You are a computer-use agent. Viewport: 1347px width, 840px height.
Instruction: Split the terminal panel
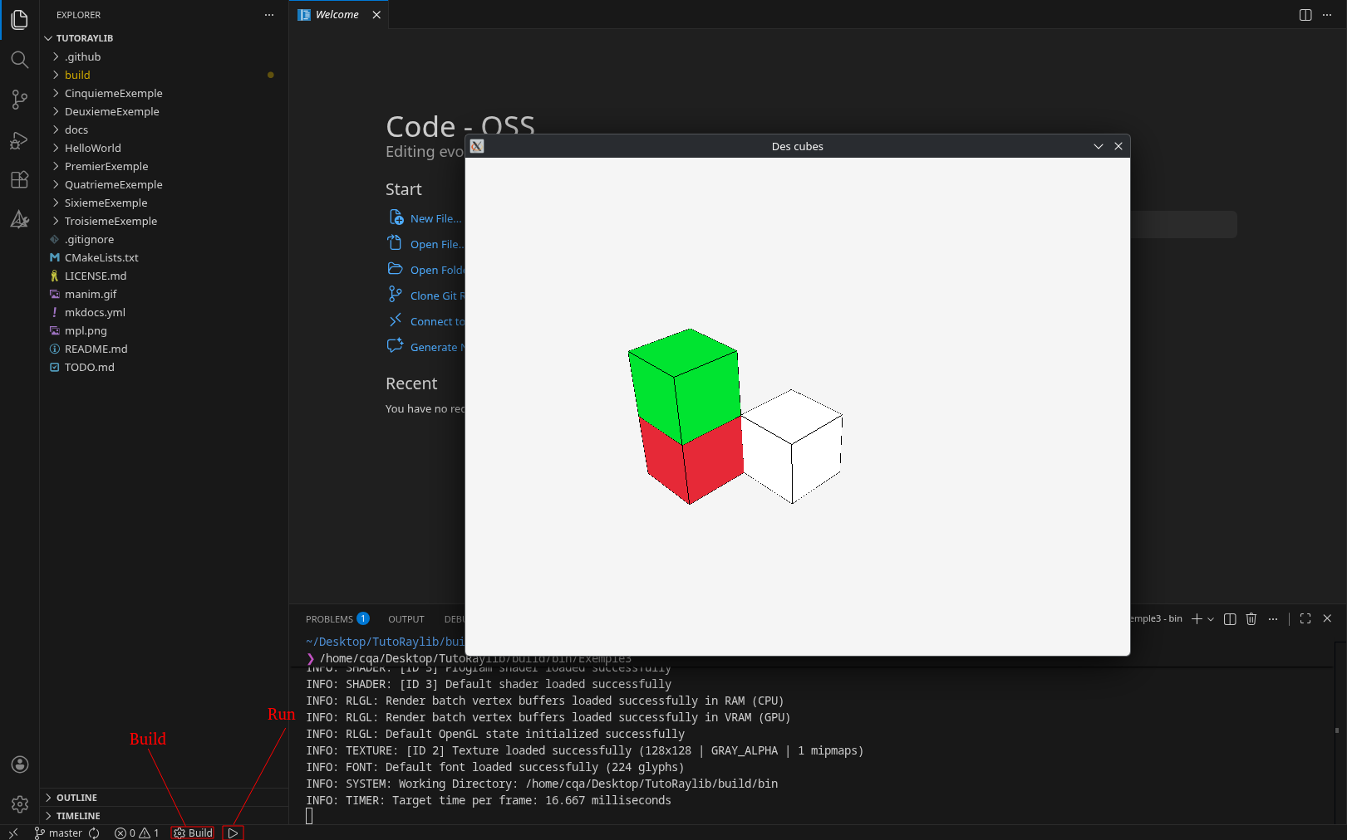tap(1230, 619)
